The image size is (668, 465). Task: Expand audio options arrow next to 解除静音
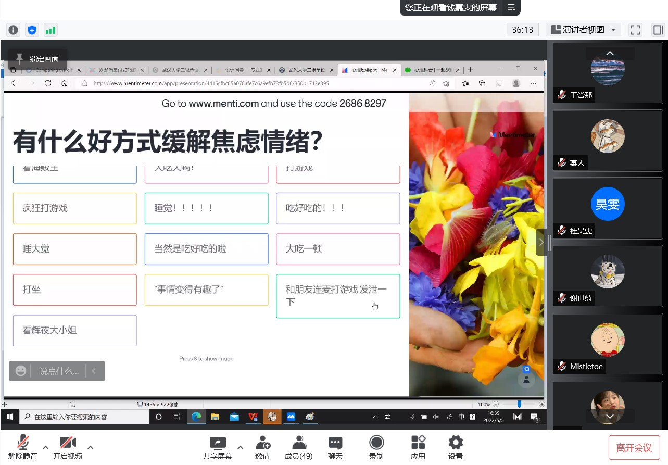click(x=45, y=447)
